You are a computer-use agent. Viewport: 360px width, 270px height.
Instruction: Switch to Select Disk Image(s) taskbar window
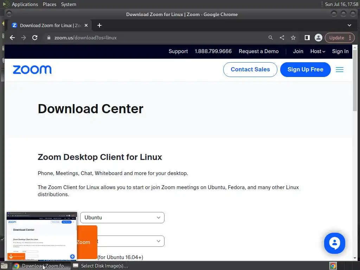100,266
